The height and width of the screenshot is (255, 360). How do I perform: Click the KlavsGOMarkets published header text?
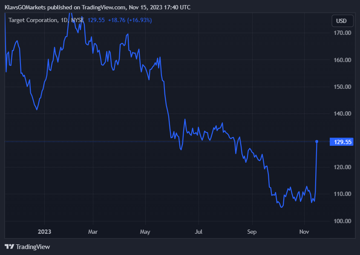point(98,7)
